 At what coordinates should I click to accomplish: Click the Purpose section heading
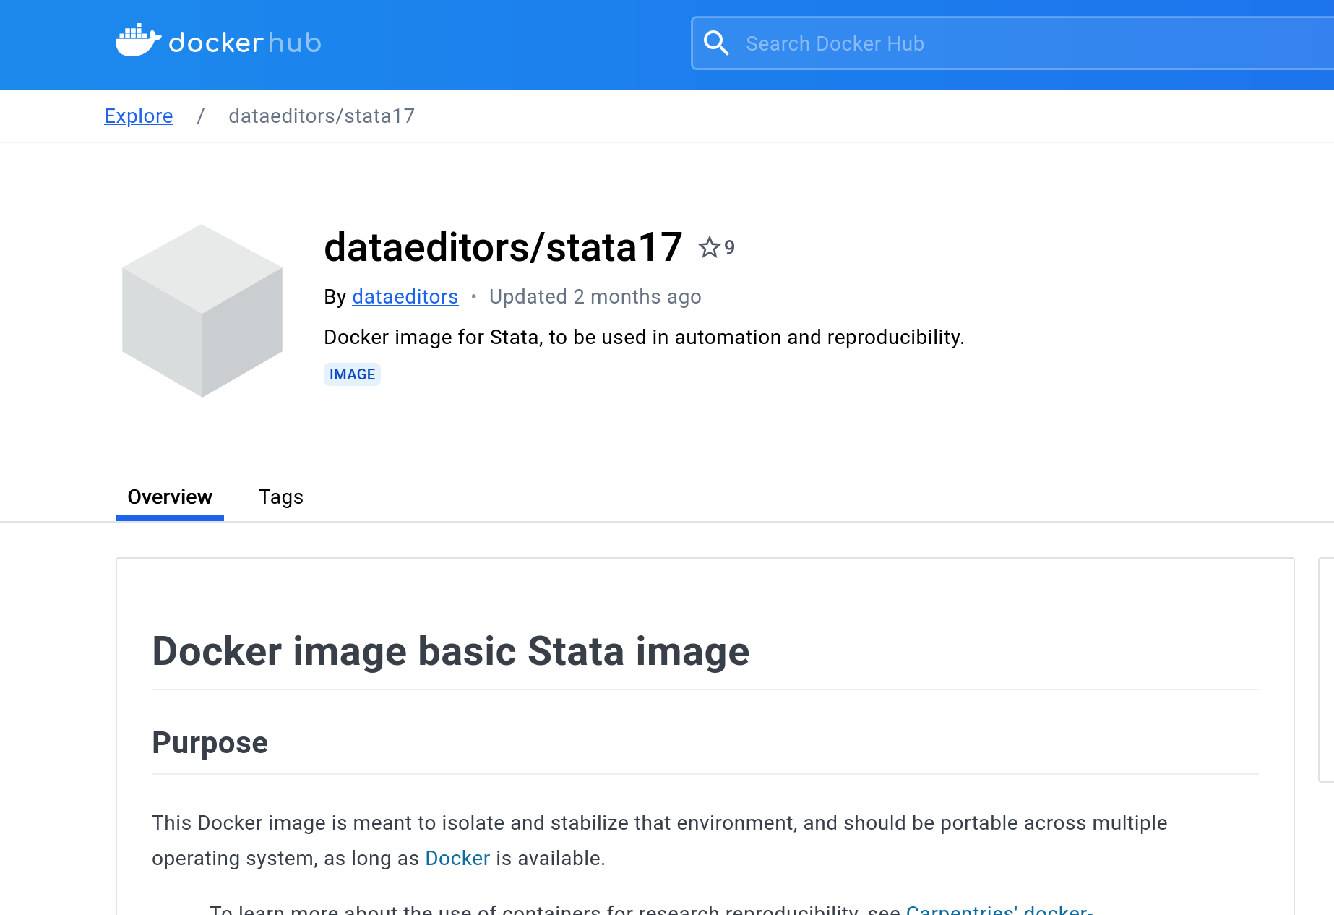[210, 742]
